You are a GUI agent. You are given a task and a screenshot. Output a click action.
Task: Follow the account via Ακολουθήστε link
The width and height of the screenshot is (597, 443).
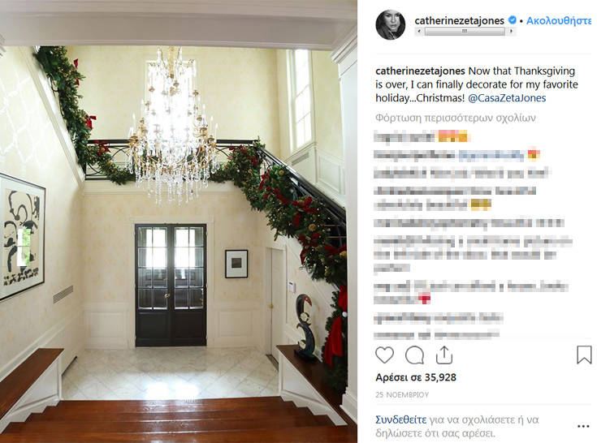559,20
